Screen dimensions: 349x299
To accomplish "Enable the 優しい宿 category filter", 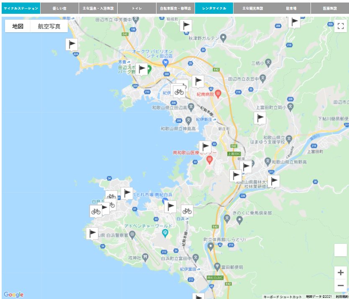I will click(59, 8).
